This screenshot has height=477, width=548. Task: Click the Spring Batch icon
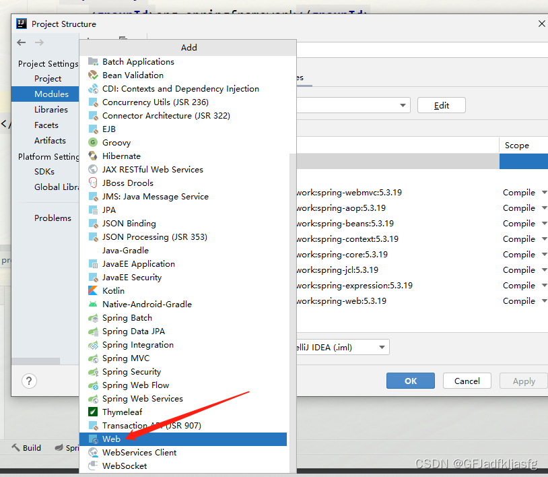click(x=93, y=318)
